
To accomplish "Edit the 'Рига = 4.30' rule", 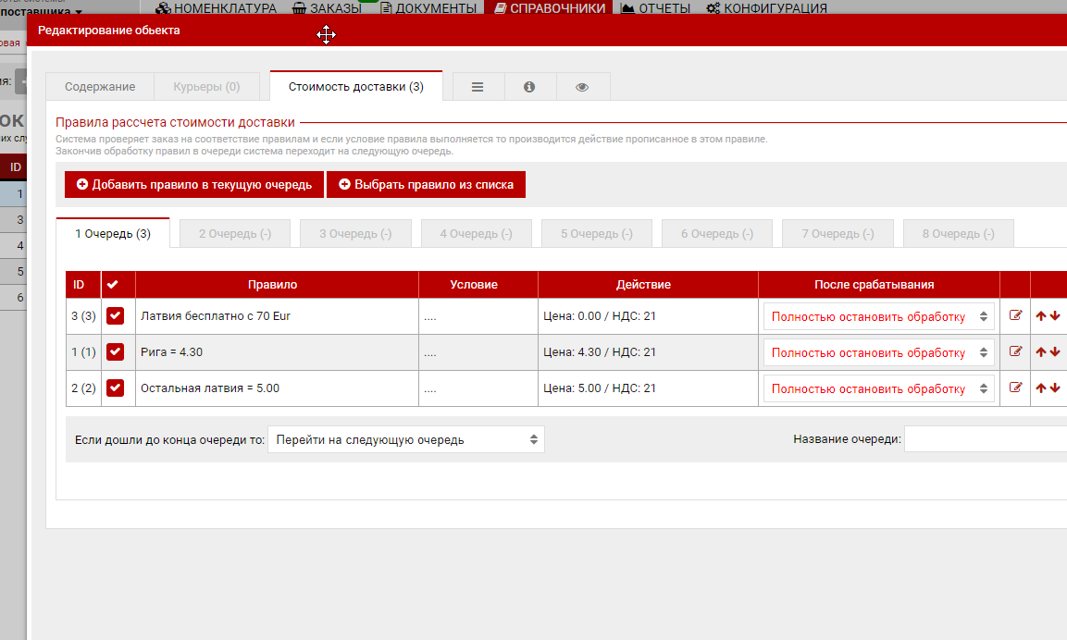I will 1015,351.
